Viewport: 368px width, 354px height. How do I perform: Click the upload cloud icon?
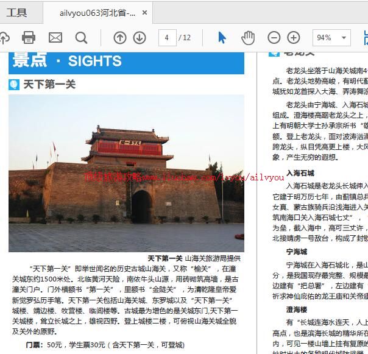[x=4, y=38]
